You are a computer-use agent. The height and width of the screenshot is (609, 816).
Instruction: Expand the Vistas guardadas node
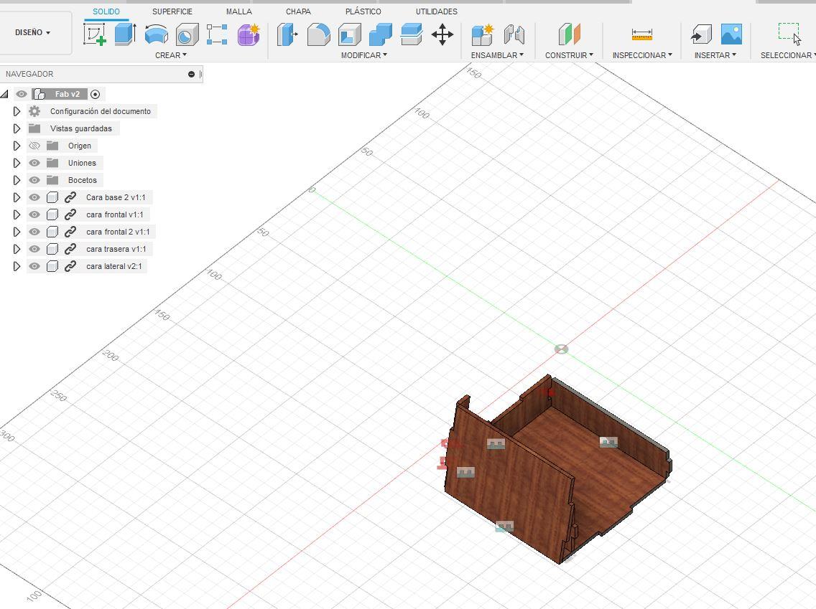(17, 128)
